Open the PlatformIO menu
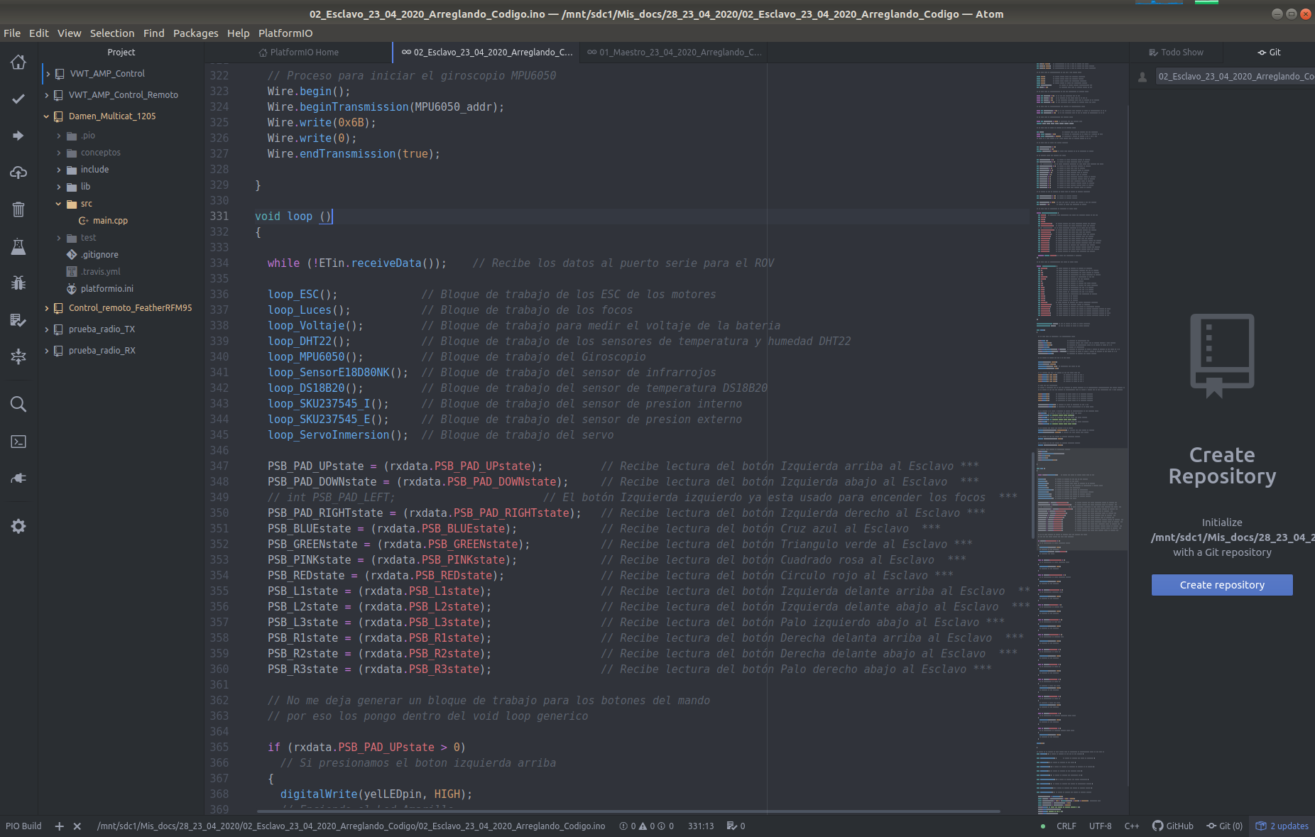Screen dimensions: 1315x837 [x=285, y=33]
